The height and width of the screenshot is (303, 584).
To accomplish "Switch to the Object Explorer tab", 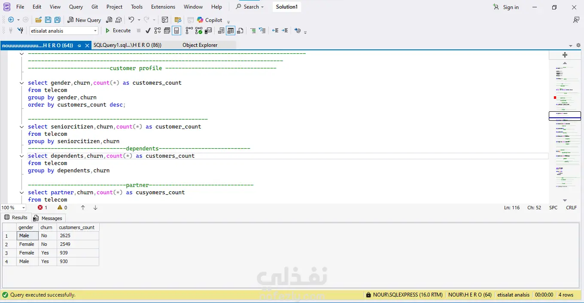I will pos(200,45).
